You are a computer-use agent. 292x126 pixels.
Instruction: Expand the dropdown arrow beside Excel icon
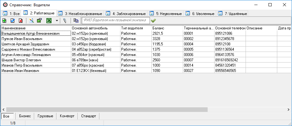pos(56,21)
